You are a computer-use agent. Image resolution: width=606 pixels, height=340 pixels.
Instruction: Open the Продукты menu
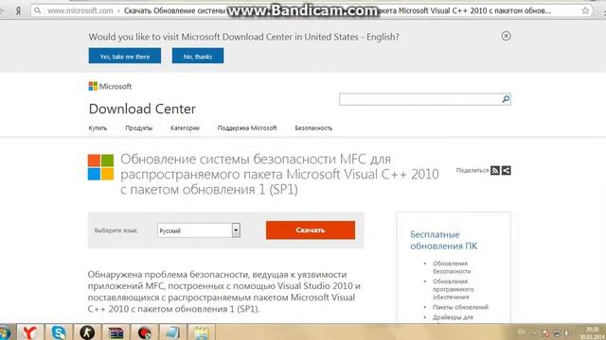pos(139,128)
